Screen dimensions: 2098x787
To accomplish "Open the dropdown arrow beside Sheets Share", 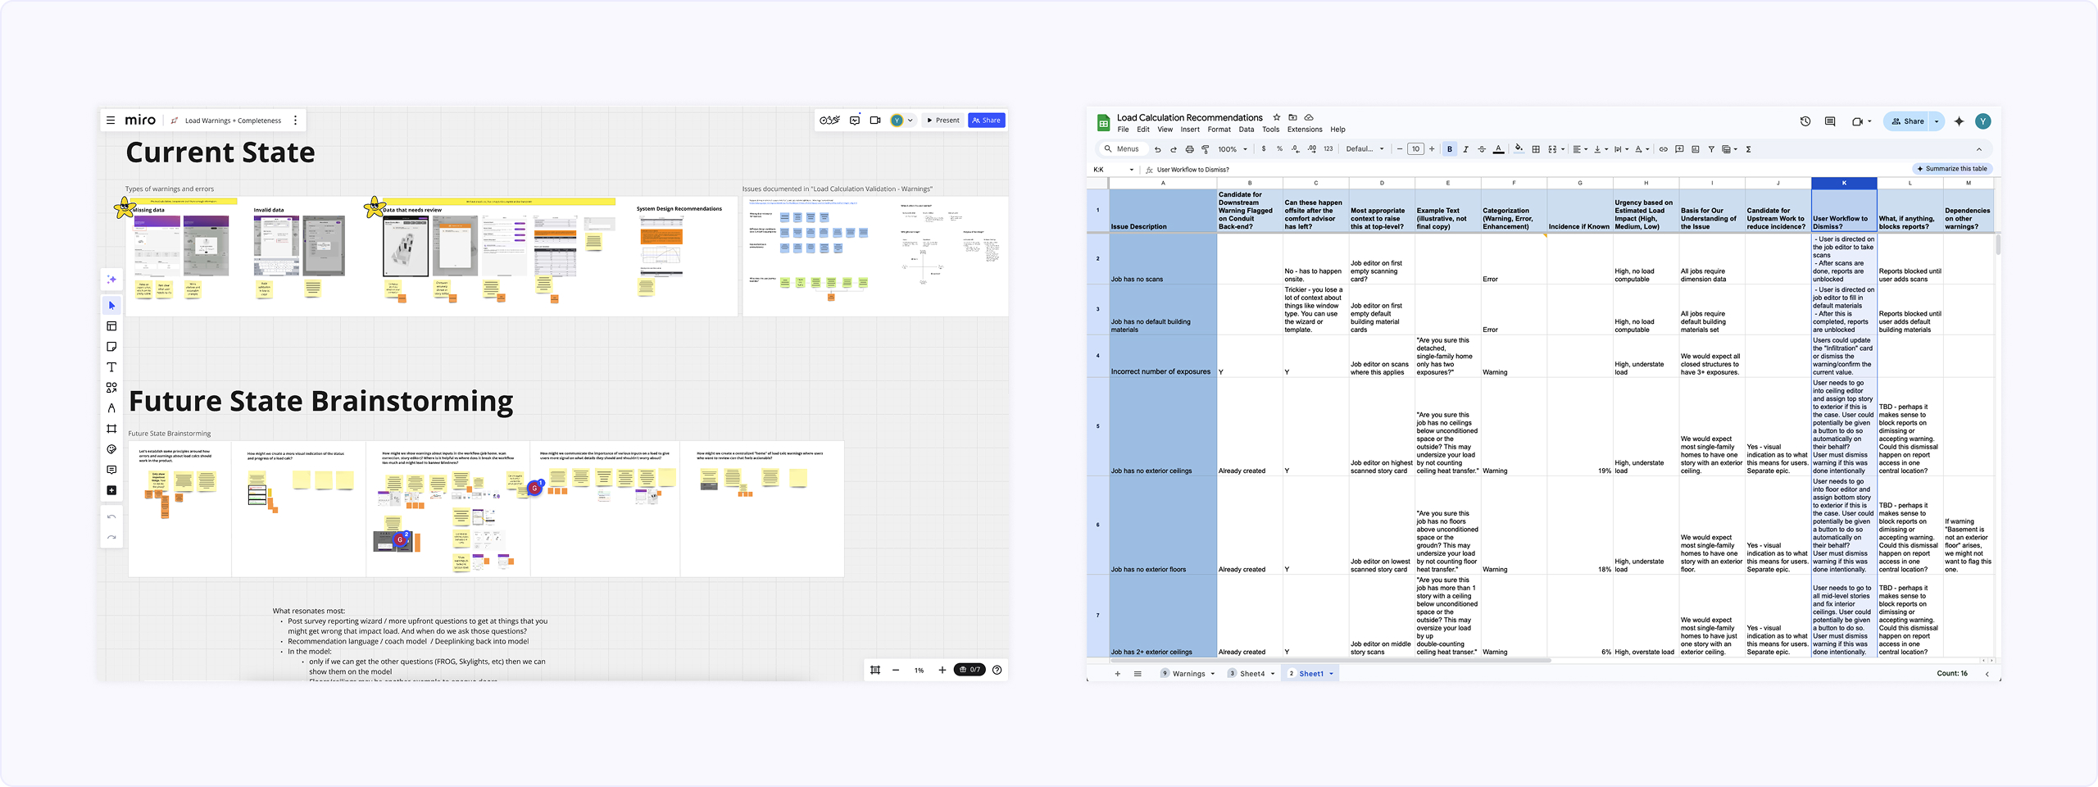I will pos(1937,121).
